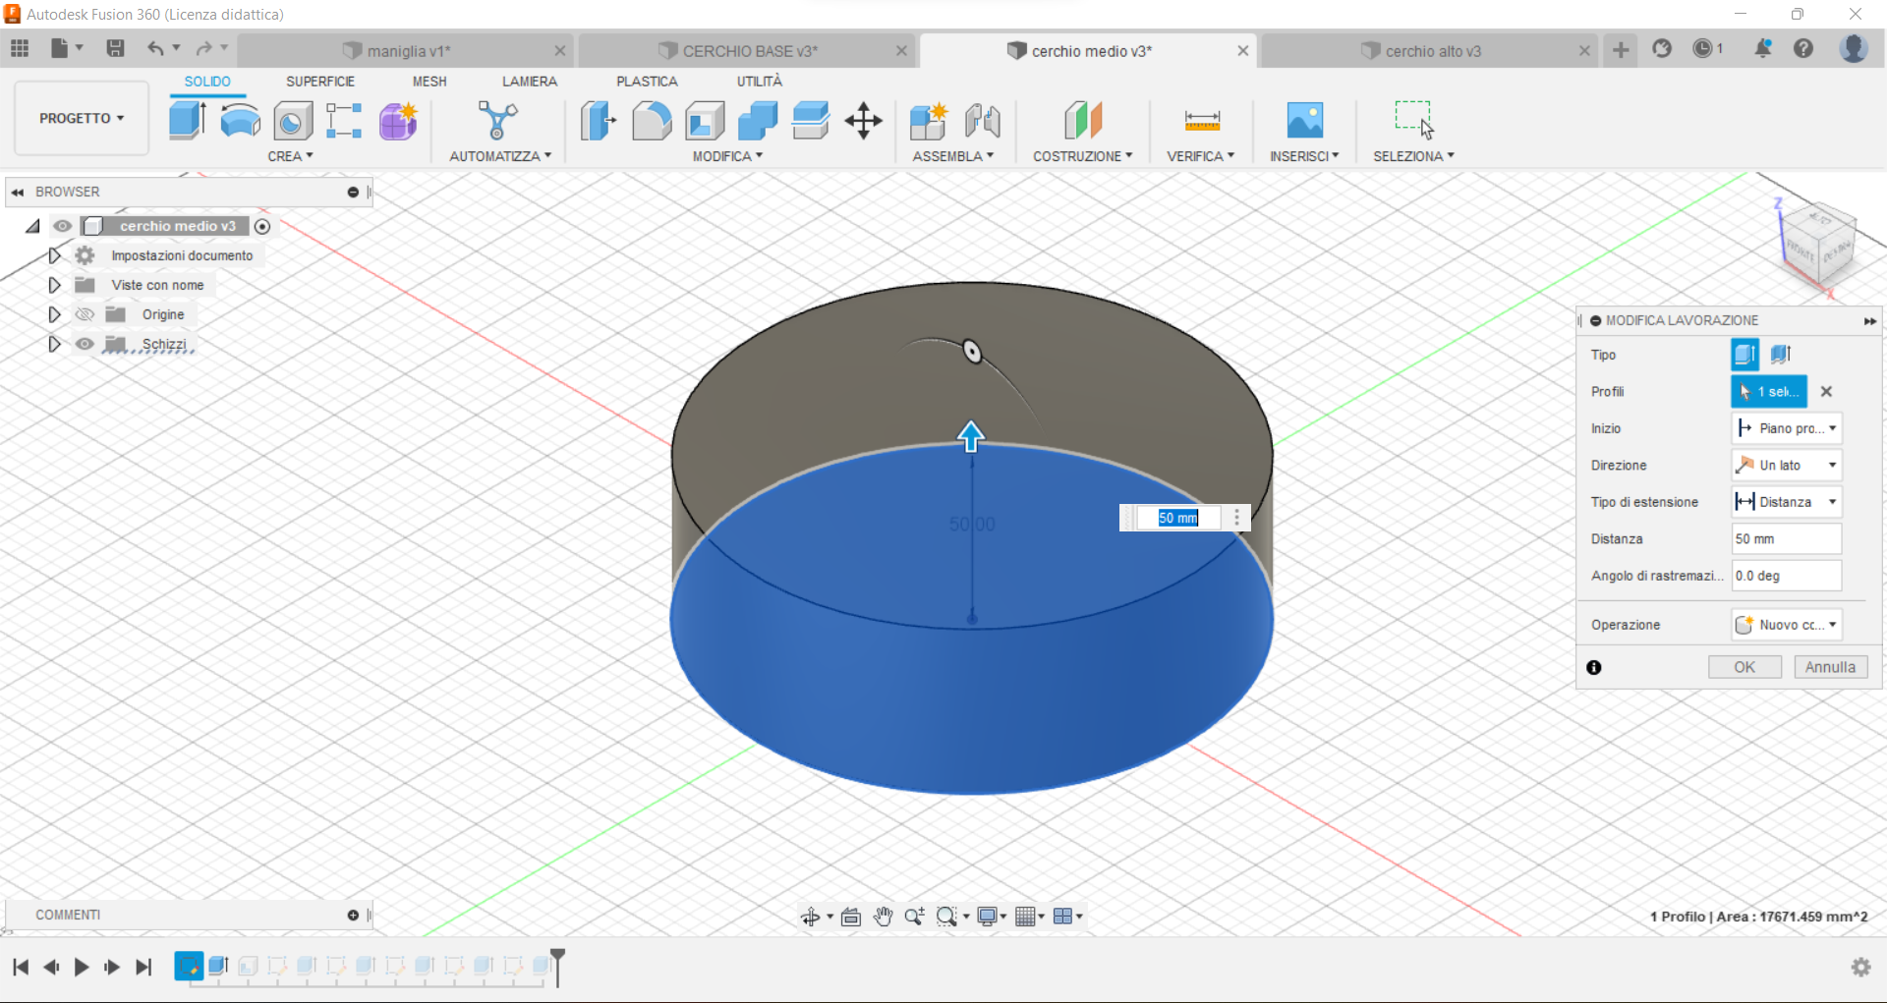Select the Revolve tool icon
The width and height of the screenshot is (1887, 1003).
pyautogui.click(x=240, y=120)
